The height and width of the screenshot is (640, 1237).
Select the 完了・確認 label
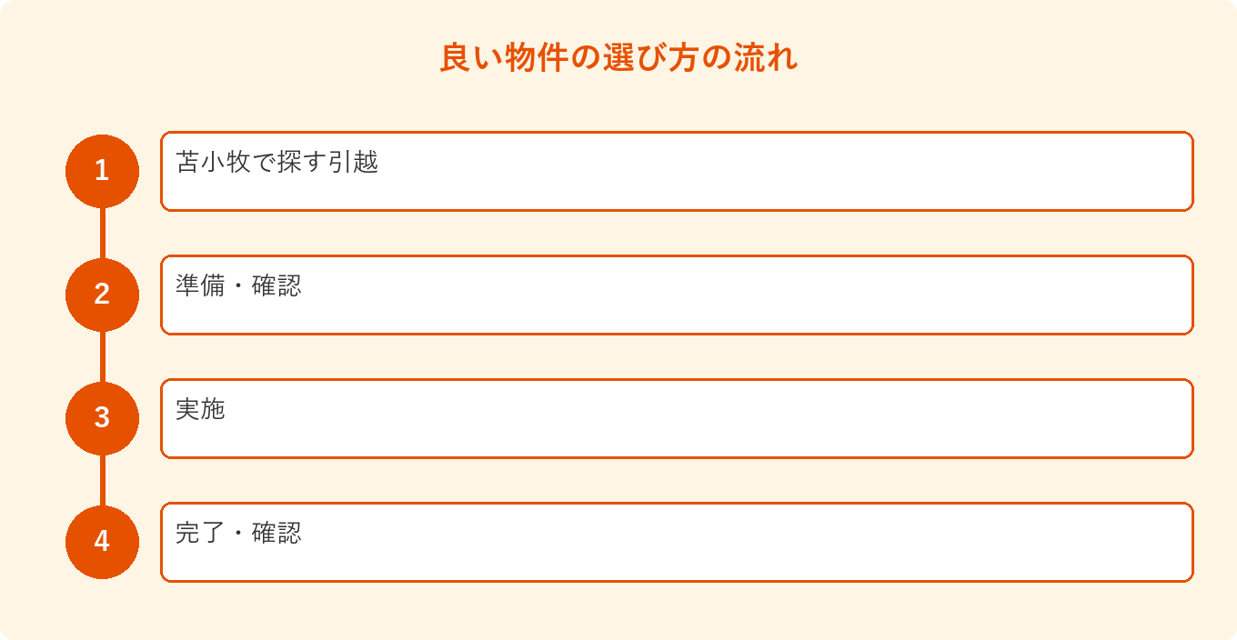[238, 534]
